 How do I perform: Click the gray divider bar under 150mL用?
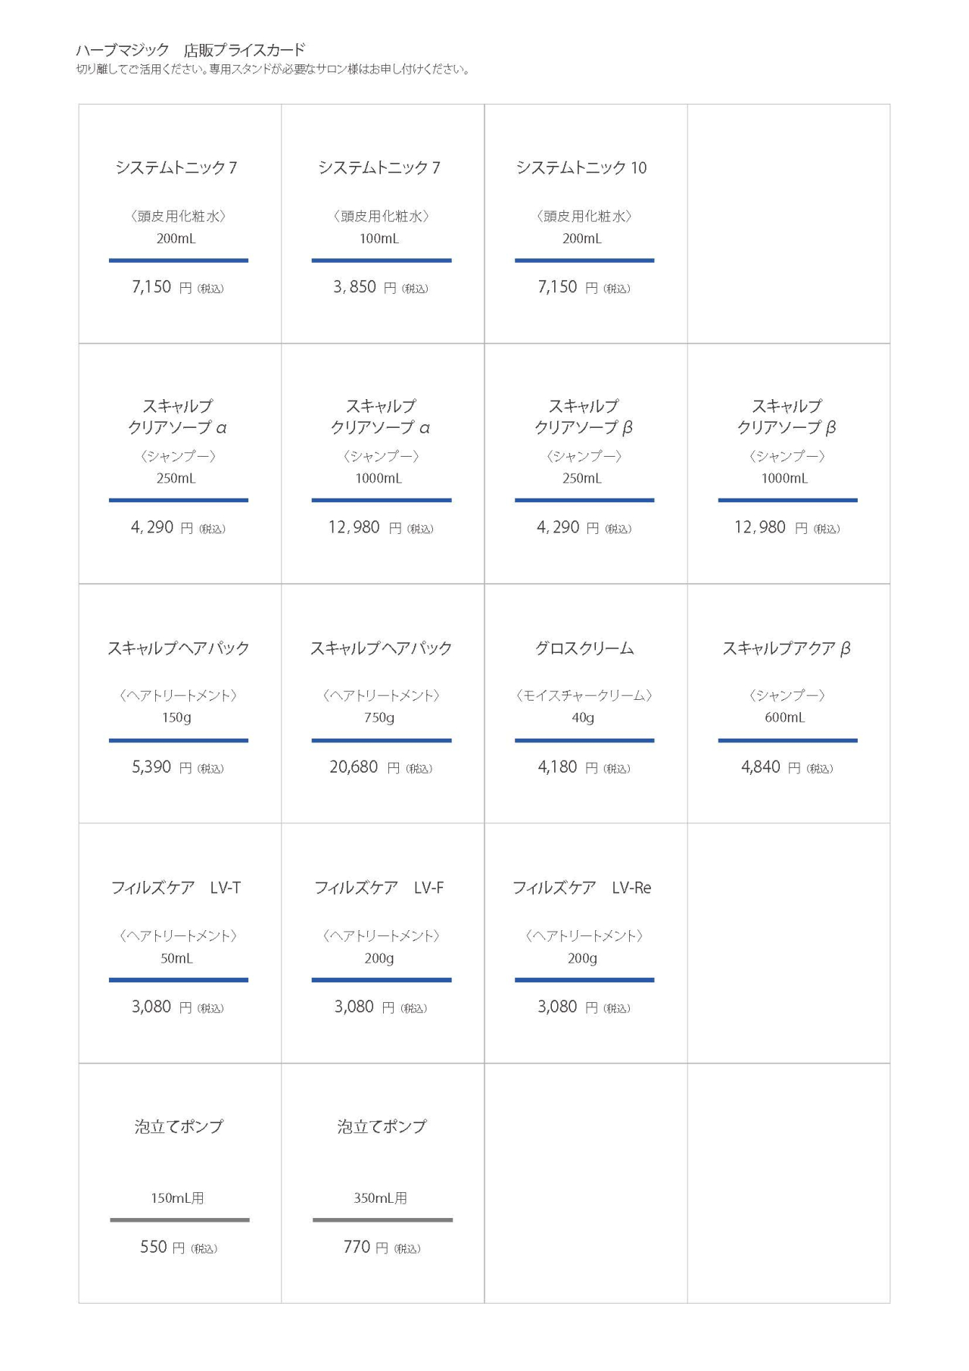179,1220
